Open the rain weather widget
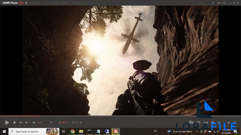This screenshot has height=135, width=241. click(179, 131)
